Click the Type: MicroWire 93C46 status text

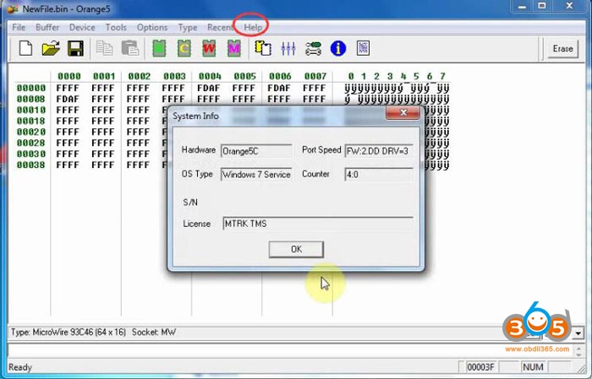[x=69, y=333]
